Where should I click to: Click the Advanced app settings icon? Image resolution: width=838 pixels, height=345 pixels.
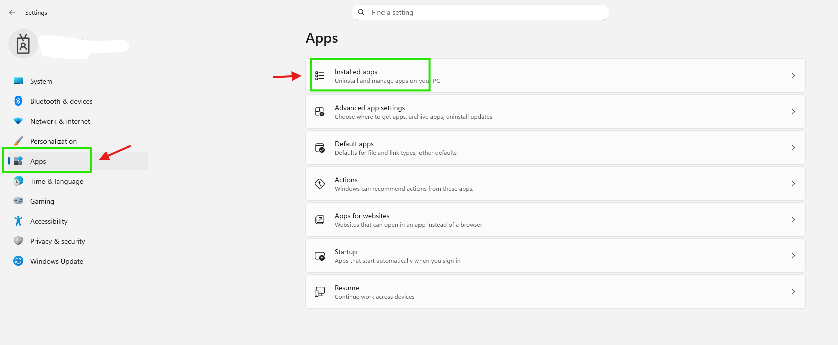[x=320, y=112]
